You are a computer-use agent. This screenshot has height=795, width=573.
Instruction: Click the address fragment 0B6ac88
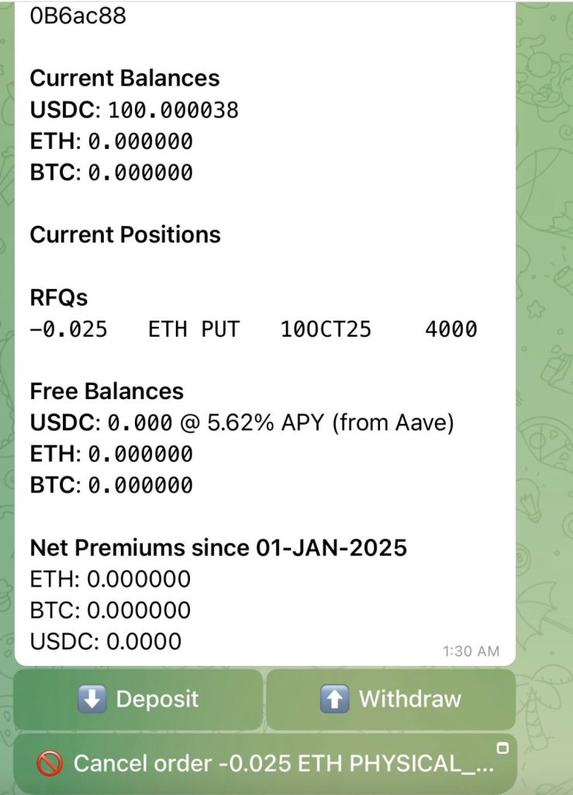[x=78, y=16]
